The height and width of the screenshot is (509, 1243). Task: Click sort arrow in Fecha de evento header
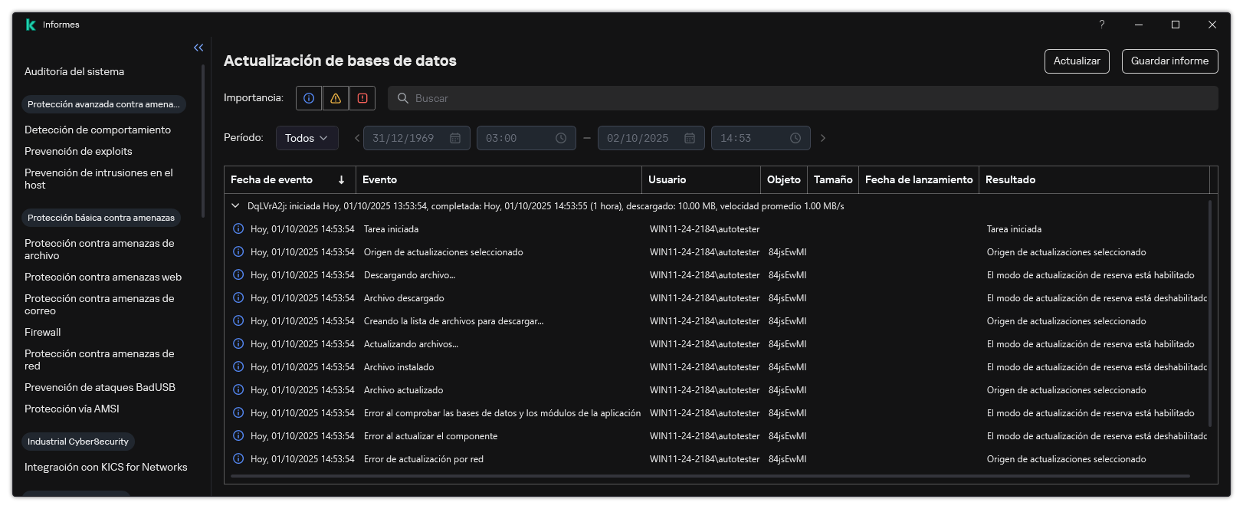click(x=341, y=179)
